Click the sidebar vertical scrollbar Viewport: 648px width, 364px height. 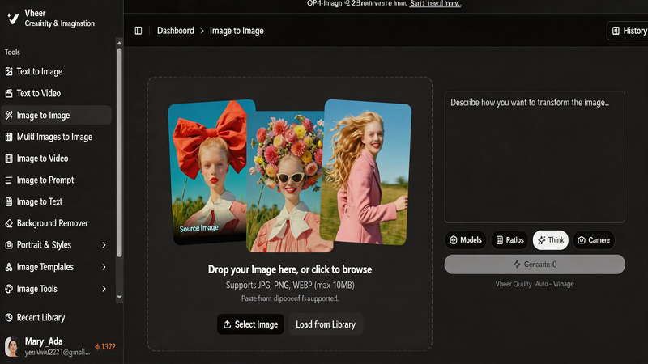120,162
